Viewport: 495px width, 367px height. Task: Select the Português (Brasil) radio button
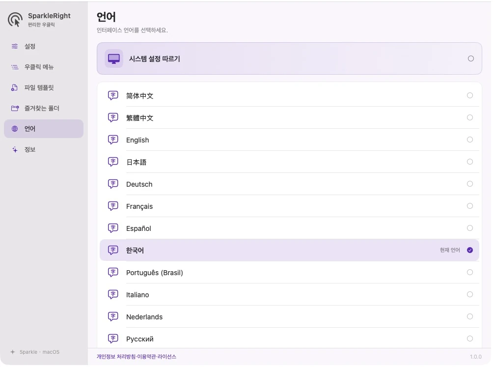click(470, 272)
